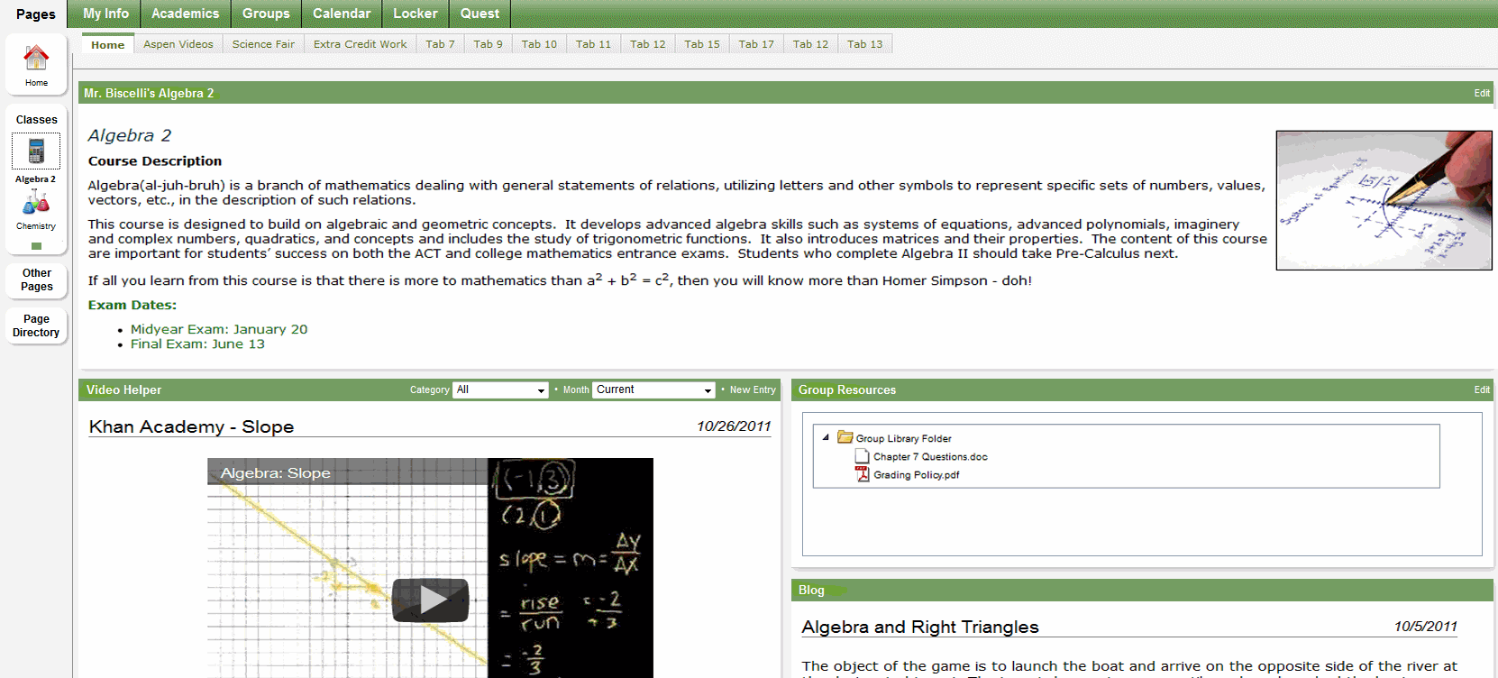Play the Algebra: Slope video
This screenshot has width=1498, height=678.
click(x=430, y=600)
